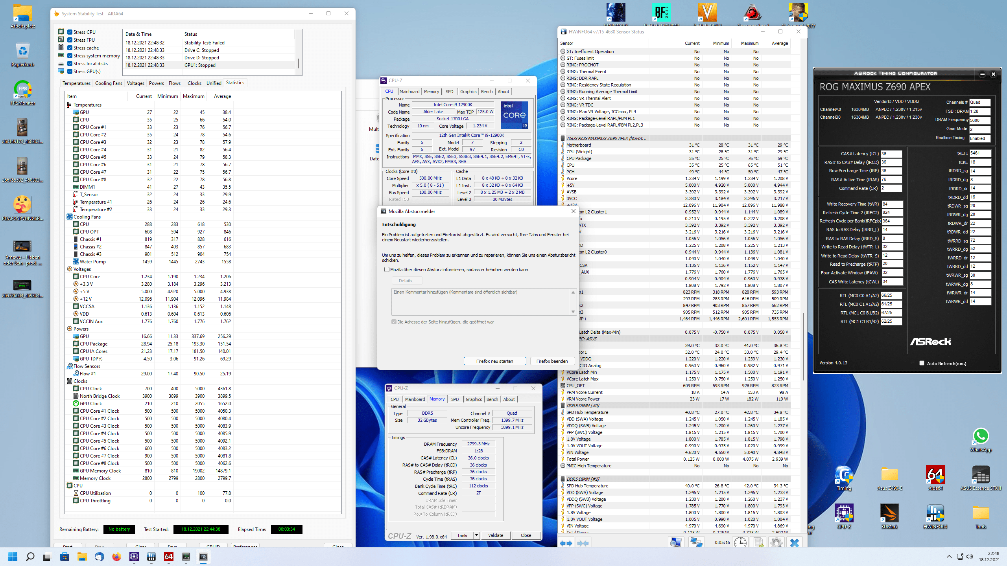
Task: Open taskbar search magnifier
Action: point(30,557)
